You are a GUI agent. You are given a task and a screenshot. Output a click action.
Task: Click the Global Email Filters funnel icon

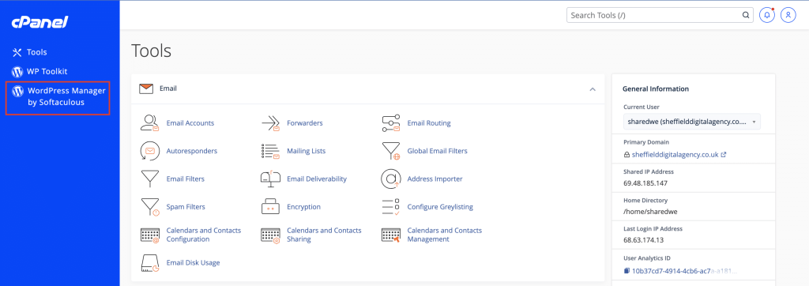(390, 151)
